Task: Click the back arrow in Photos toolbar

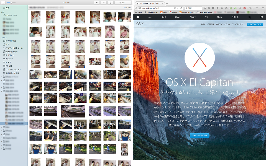Action: click(3, 3)
